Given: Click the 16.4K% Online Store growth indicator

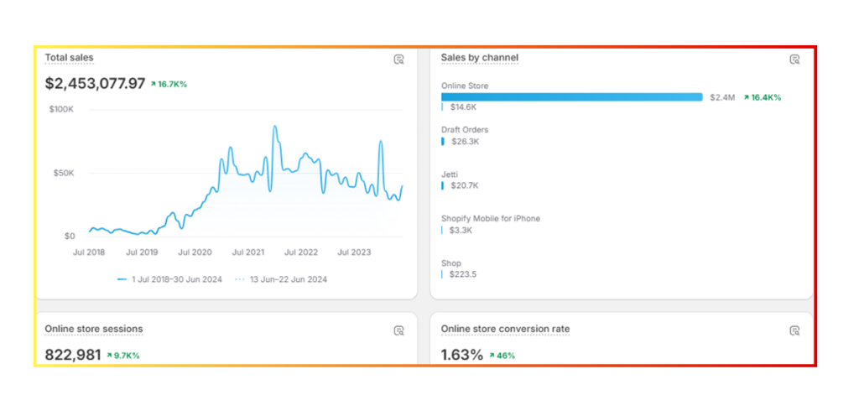Looking at the screenshot, I should 762,97.
